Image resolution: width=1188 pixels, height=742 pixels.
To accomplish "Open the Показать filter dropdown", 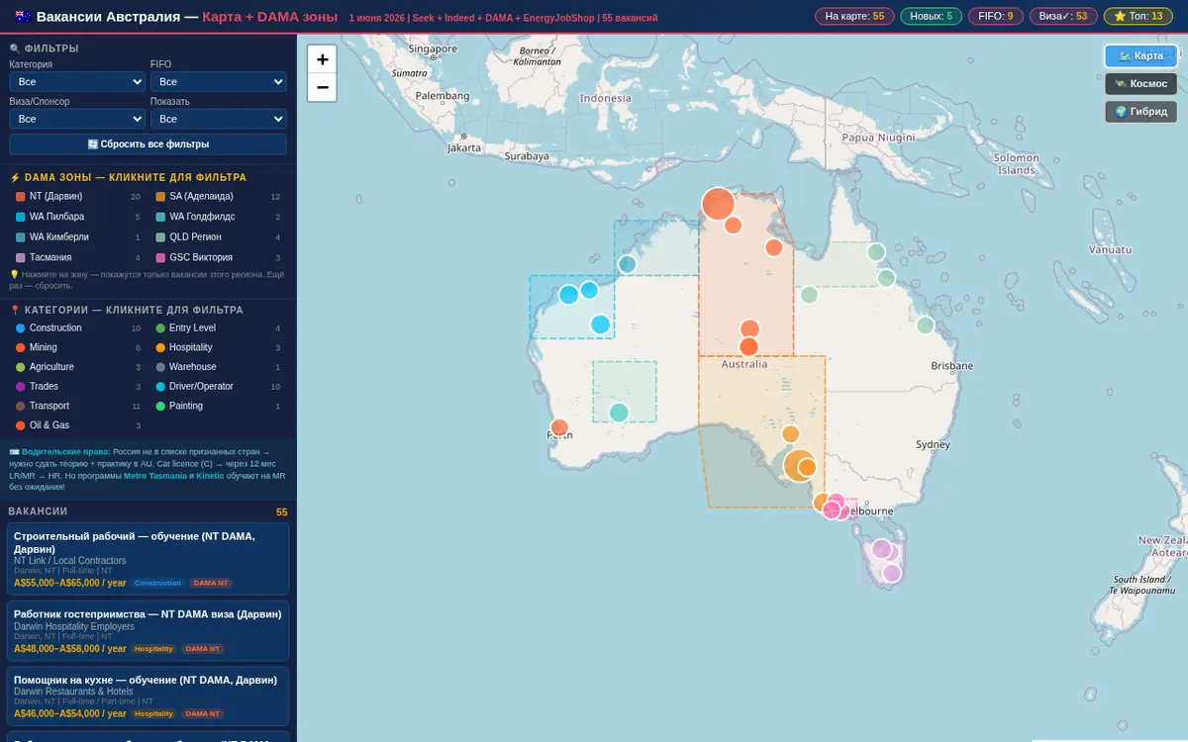I will pos(219,119).
